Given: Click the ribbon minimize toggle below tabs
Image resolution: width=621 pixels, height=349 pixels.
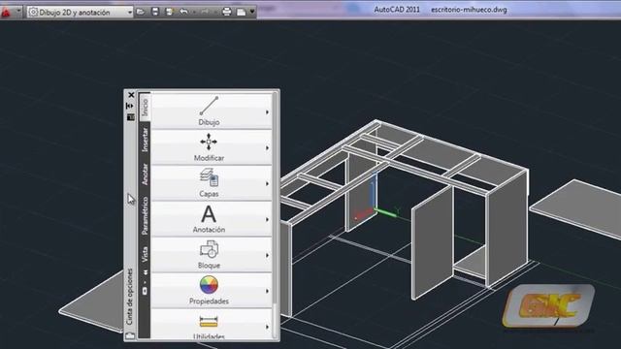Looking at the screenshot, I should (x=145, y=291).
